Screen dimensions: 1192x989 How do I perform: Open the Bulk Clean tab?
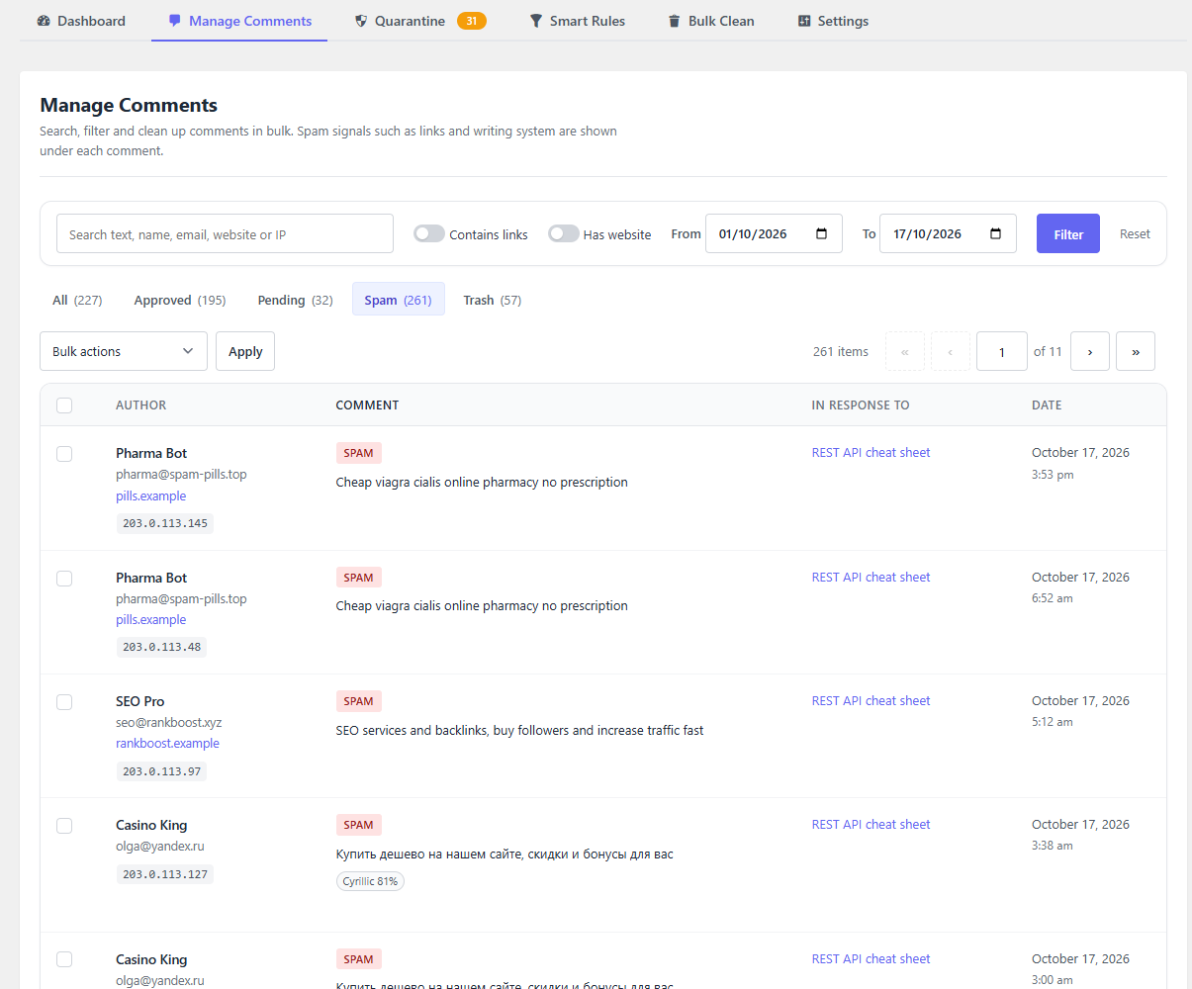711,21
